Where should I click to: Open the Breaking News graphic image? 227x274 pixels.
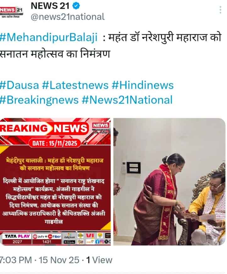point(55,182)
